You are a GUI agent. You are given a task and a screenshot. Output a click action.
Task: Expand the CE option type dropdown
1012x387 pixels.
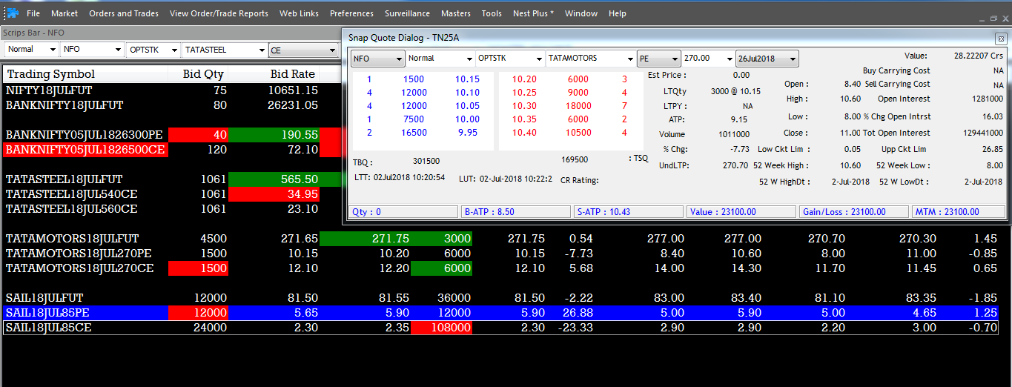(332, 50)
